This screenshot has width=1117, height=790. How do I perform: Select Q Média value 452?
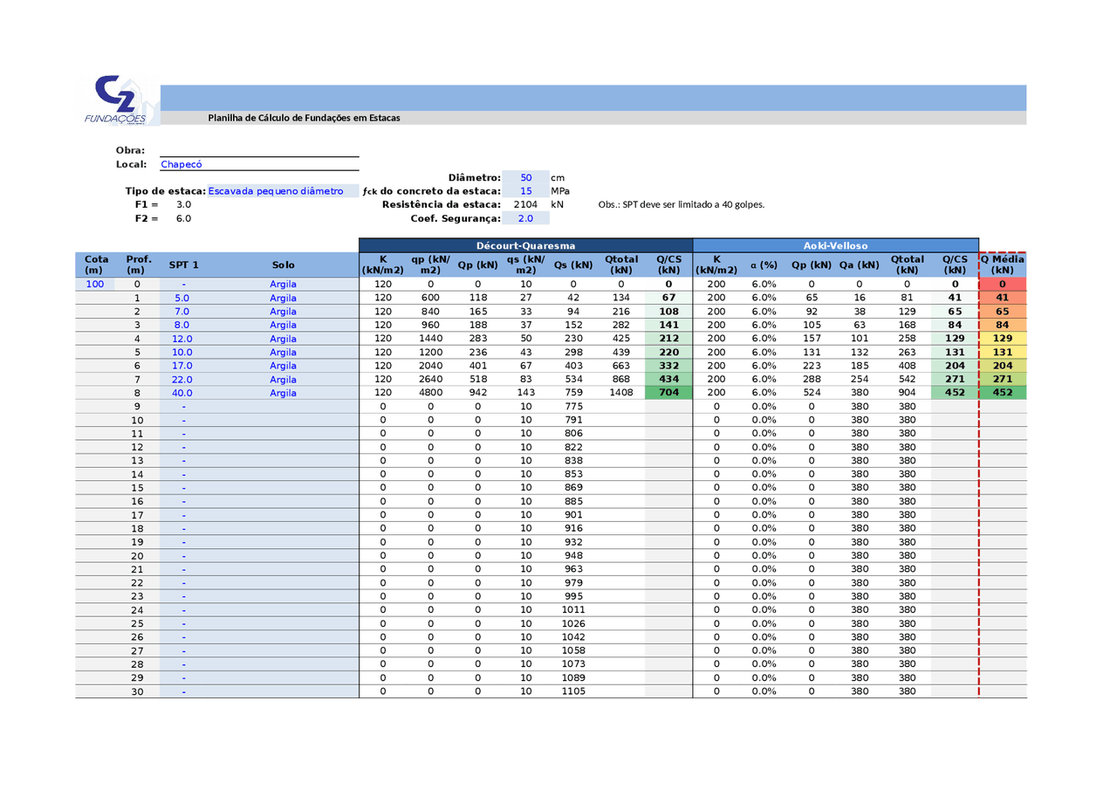pos(1003,393)
